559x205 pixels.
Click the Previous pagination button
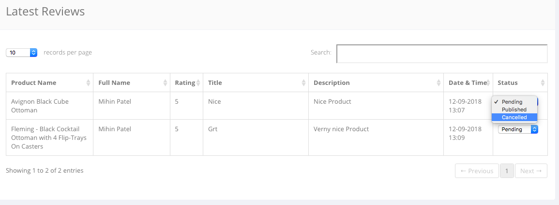477,171
